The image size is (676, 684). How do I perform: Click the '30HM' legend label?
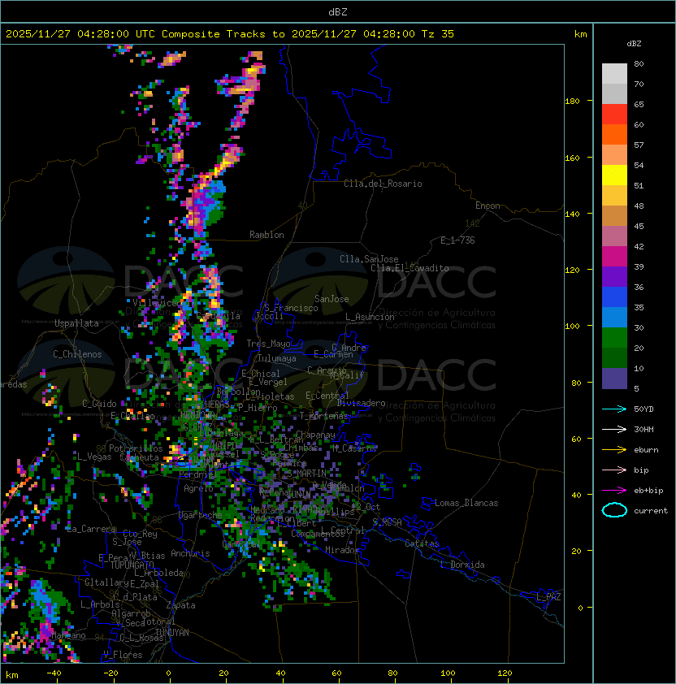(643, 429)
